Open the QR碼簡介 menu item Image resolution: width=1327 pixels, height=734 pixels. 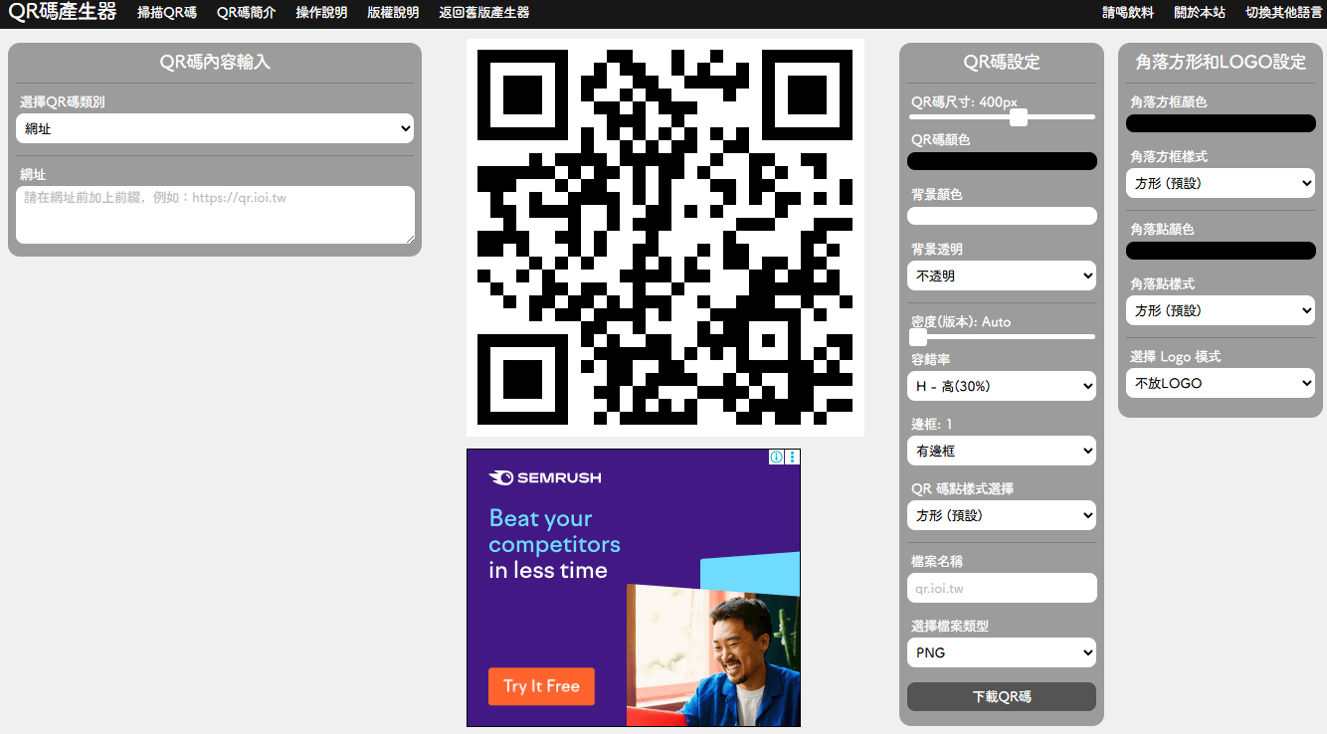click(x=247, y=13)
